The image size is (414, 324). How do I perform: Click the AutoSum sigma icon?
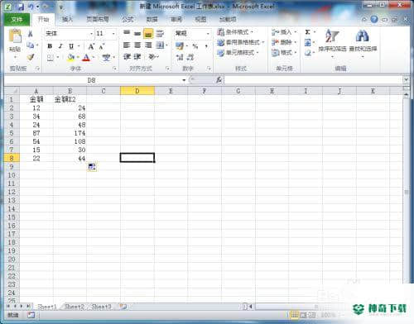click(x=307, y=32)
